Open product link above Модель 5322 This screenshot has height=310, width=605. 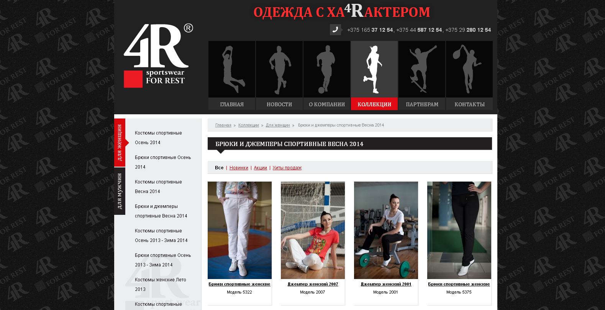239,284
